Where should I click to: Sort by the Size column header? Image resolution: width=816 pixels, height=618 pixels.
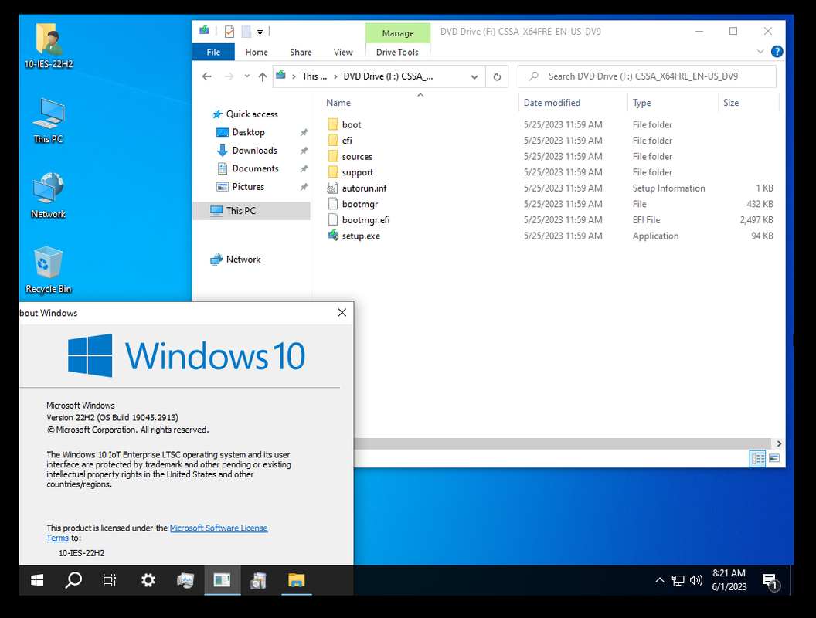tap(731, 103)
